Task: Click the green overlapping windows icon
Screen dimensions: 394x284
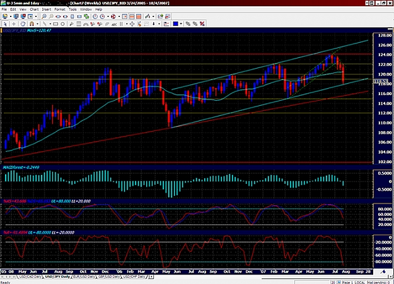Action: click(x=86, y=16)
